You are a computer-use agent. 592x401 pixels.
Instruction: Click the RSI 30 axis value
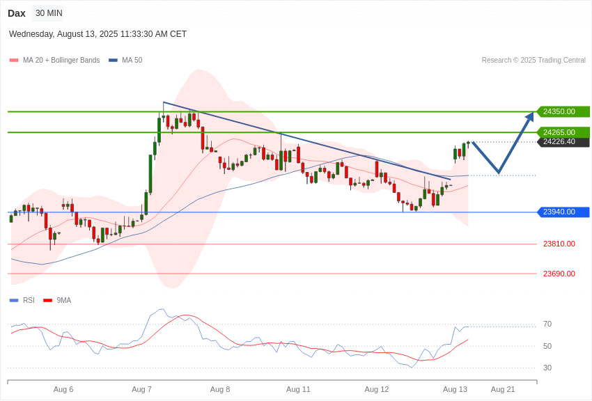547,368
